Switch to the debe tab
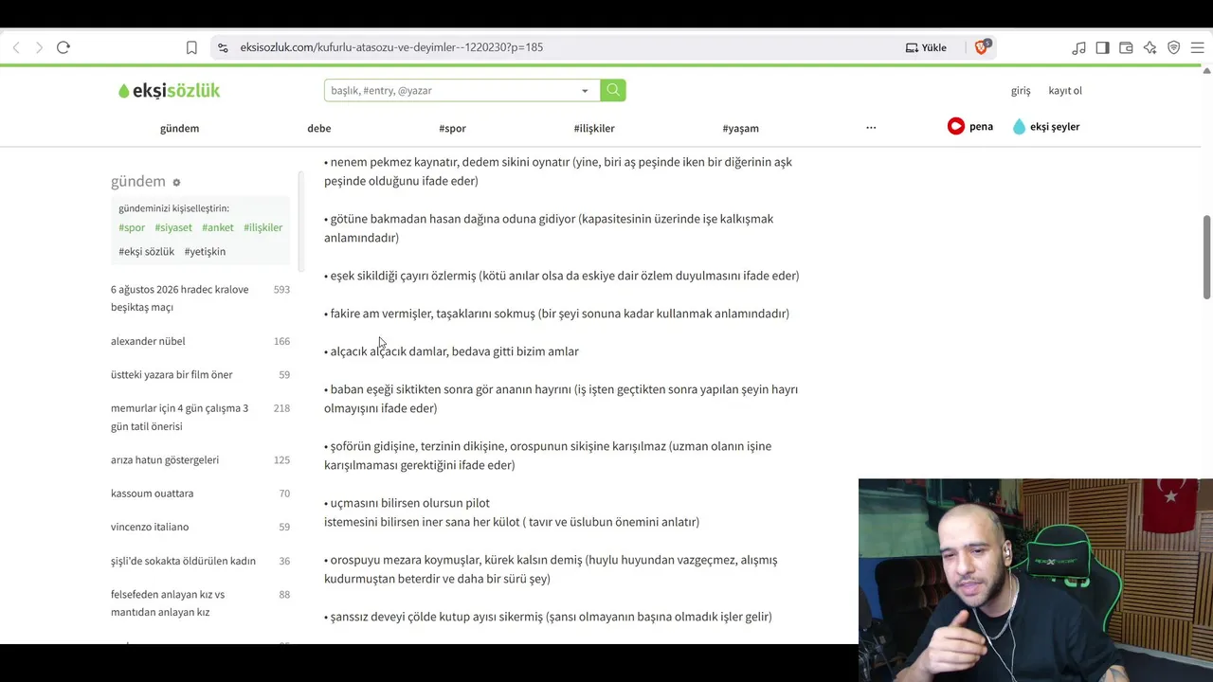The image size is (1213, 682). [x=318, y=129]
